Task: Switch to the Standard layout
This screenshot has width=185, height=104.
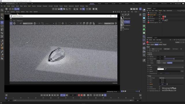Action: [x=92, y=4]
